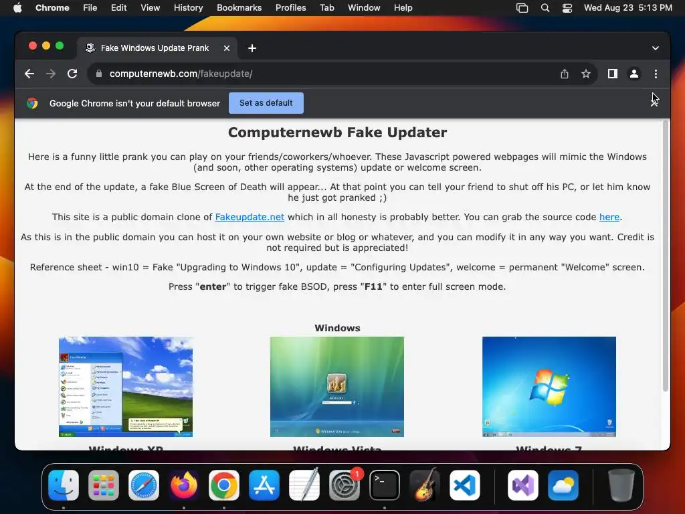Click the Windows section heading
The height and width of the screenshot is (514, 685).
point(337,328)
